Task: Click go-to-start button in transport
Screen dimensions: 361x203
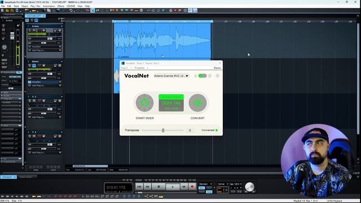Action: (x=139, y=187)
